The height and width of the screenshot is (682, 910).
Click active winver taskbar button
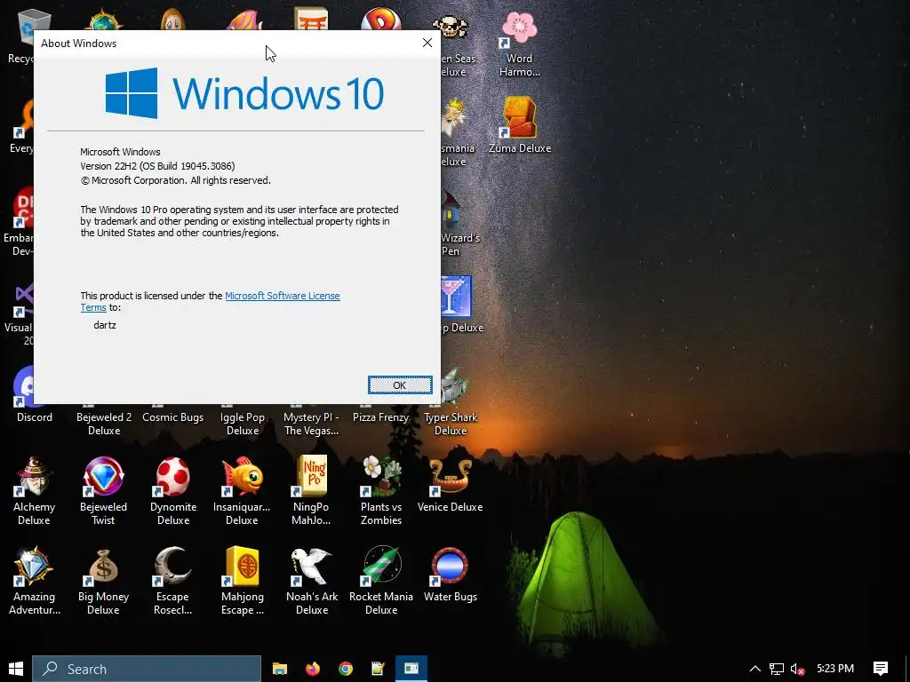pyautogui.click(x=411, y=669)
